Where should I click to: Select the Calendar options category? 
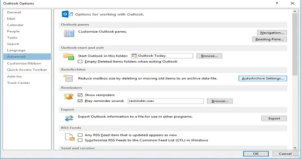click(27, 25)
